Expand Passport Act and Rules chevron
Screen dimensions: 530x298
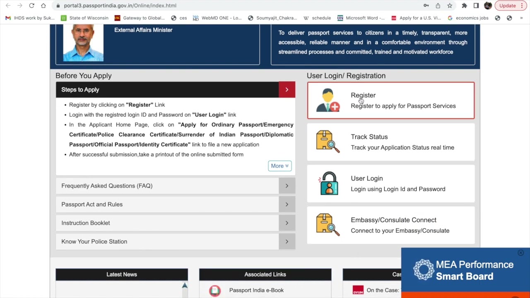tap(287, 204)
